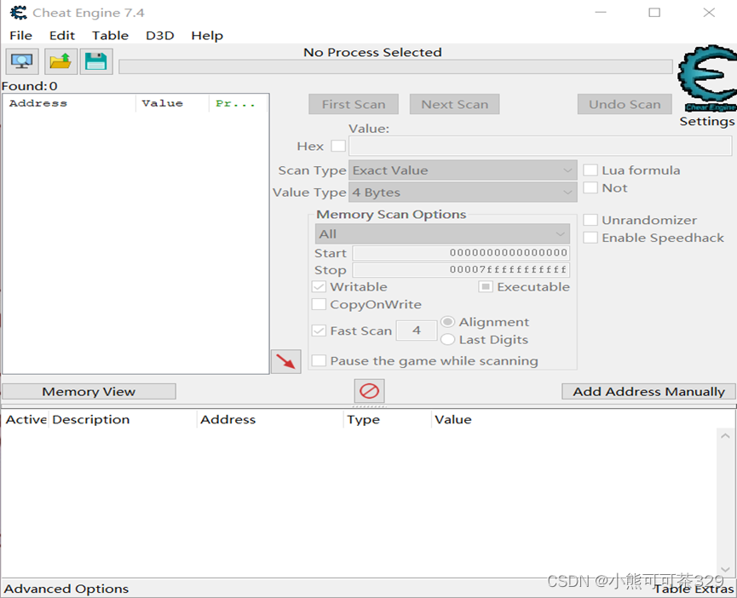Click the Description column header
This screenshot has height=598, width=737.
coord(123,419)
